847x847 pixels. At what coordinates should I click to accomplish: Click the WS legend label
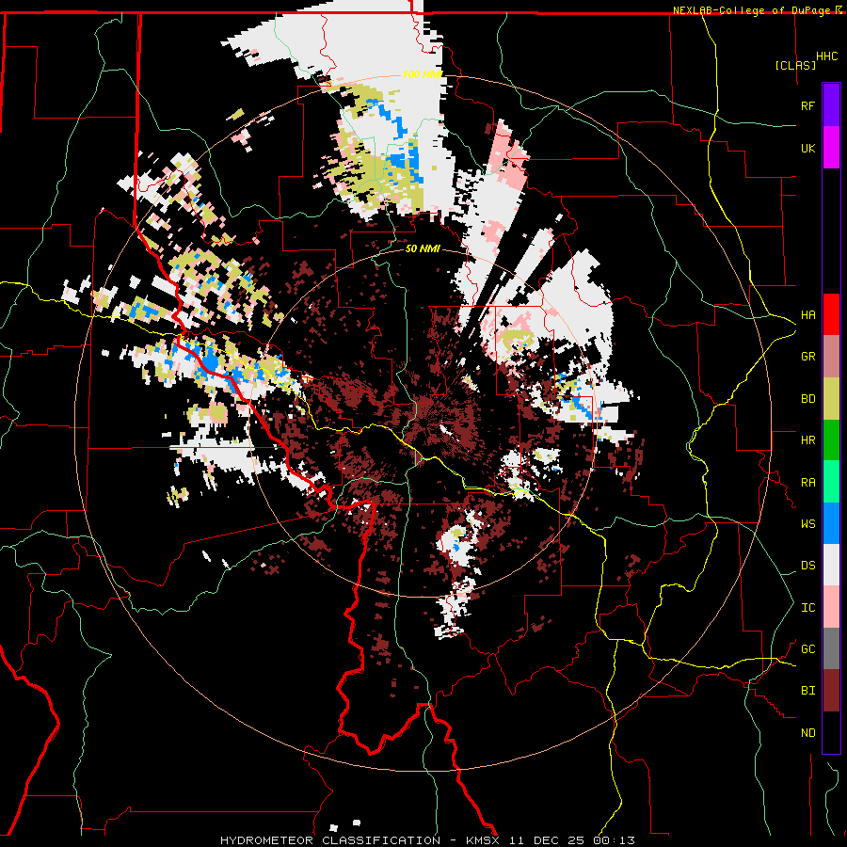(x=807, y=524)
